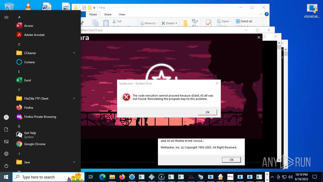This screenshot has width=323, height=182.
Task: Click the Help question mark icon
Action: [266, 14]
